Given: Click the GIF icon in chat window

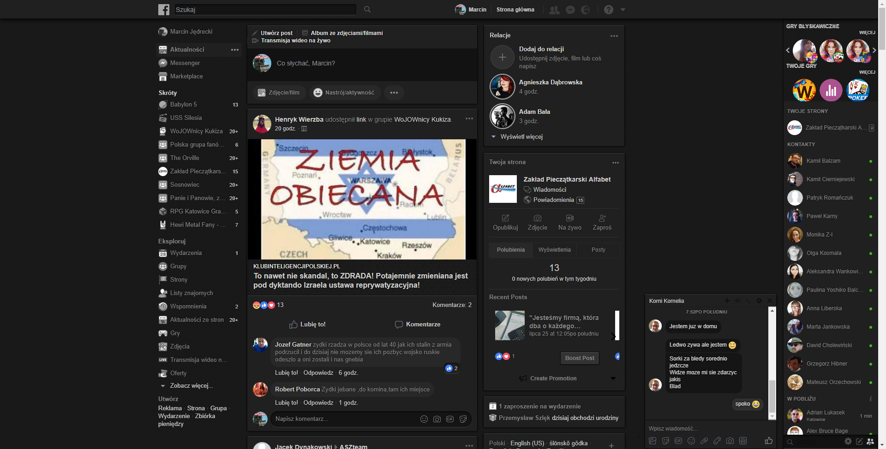Looking at the screenshot, I should (x=678, y=441).
